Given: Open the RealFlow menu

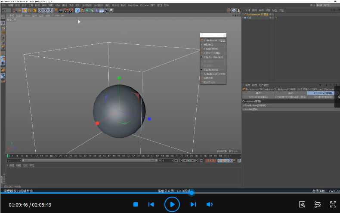Looking at the screenshot, I should (133, 5).
